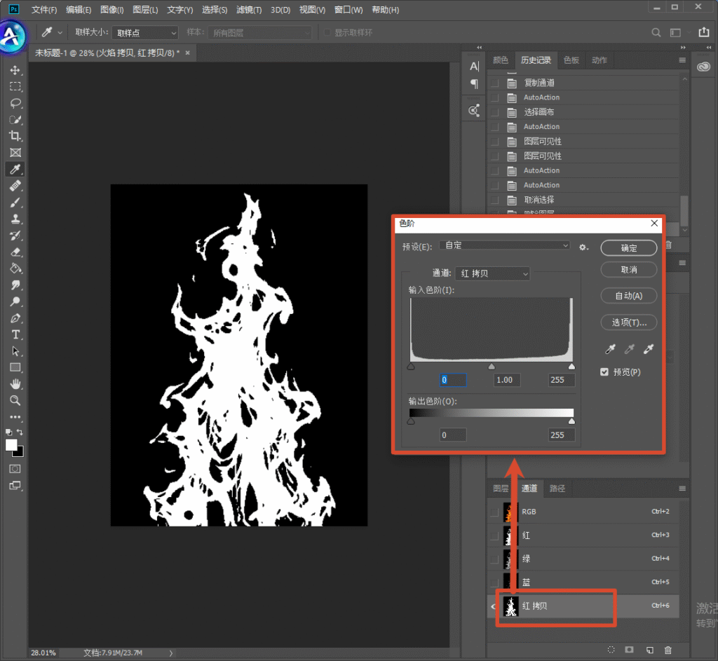Select the Pen tool
Image resolution: width=718 pixels, height=661 pixels.
15,318
